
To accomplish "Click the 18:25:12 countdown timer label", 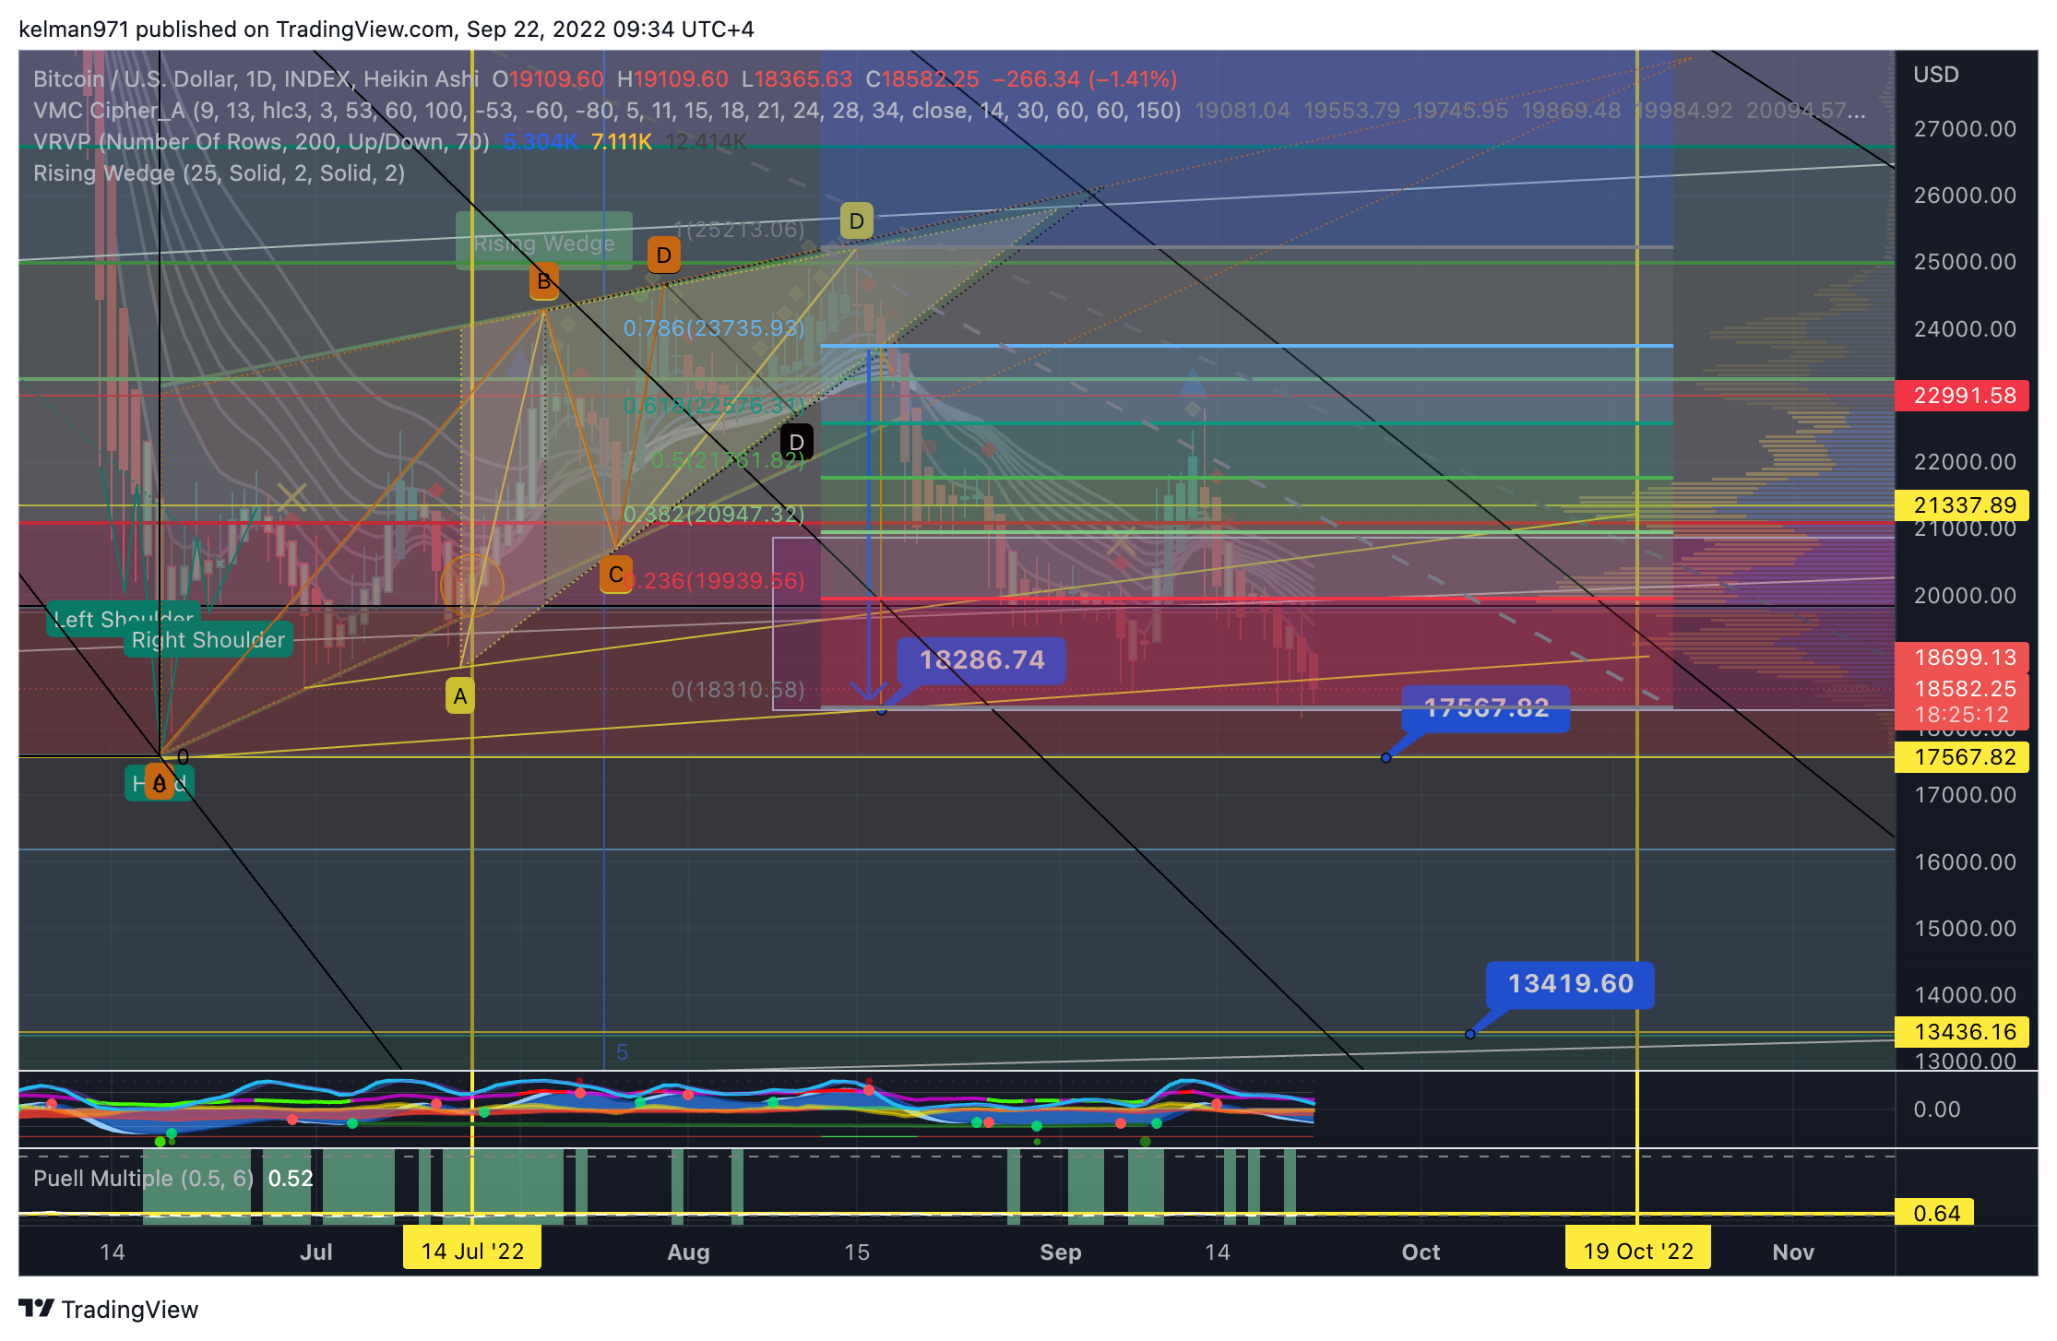I will 1961,716.
